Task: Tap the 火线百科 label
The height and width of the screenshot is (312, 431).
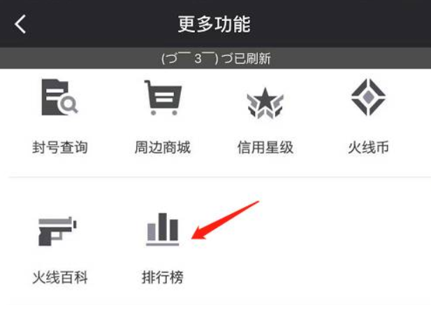Action: 60,277
